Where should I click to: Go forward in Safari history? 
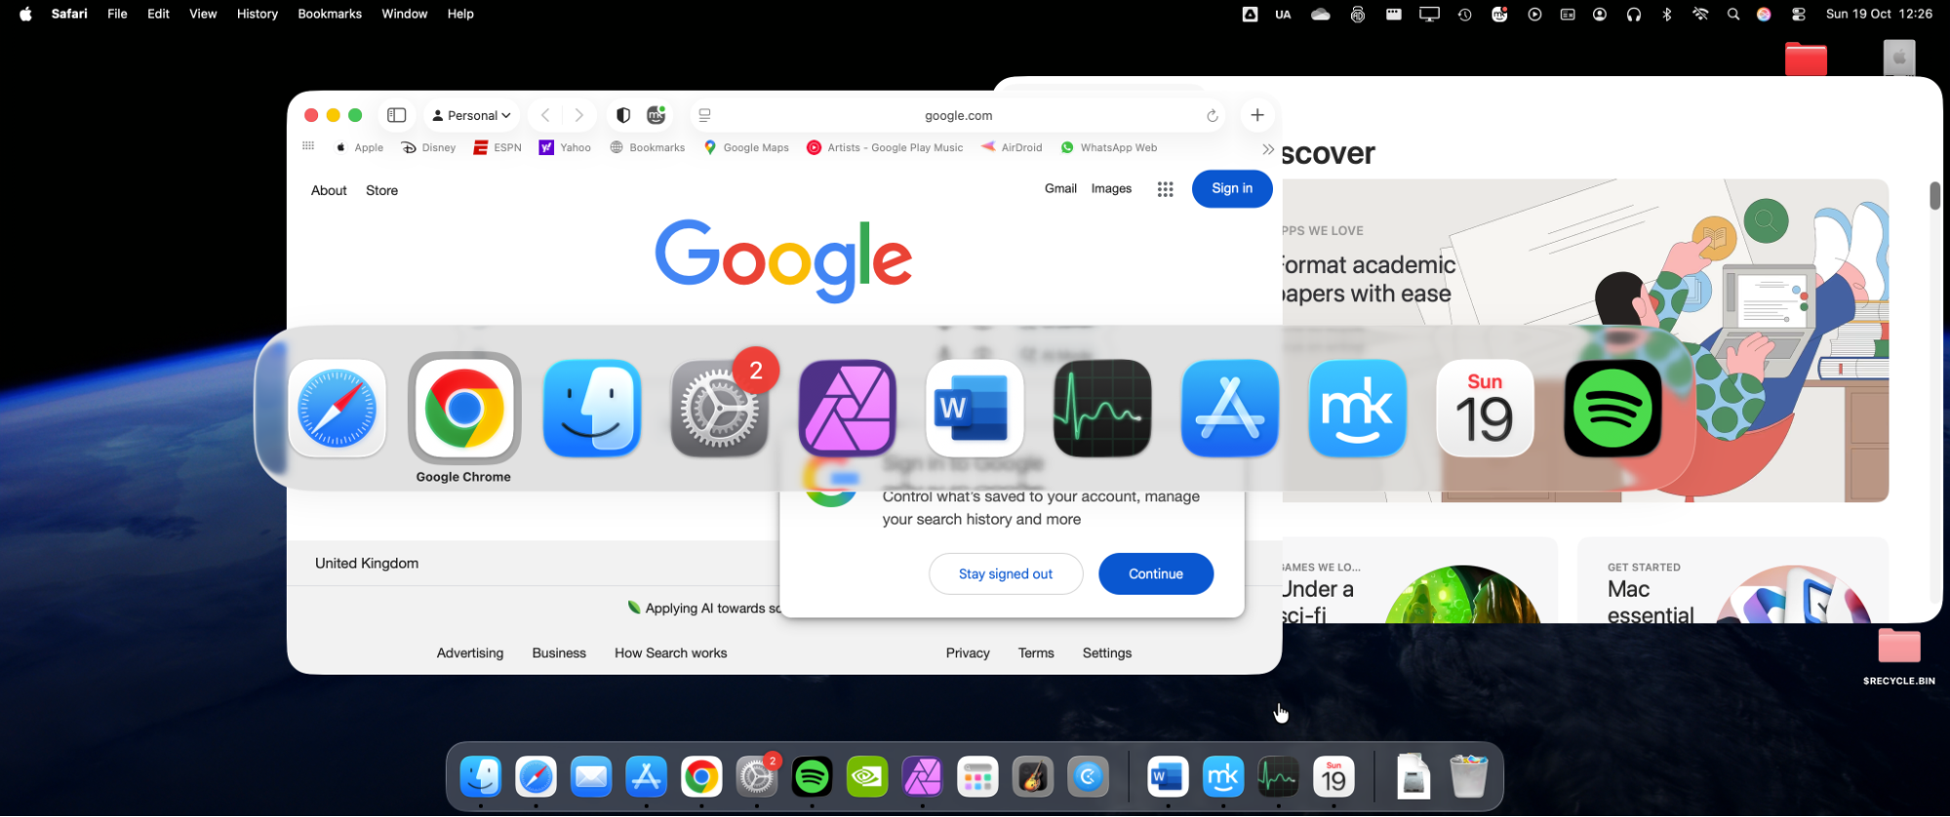click(579, 115)
